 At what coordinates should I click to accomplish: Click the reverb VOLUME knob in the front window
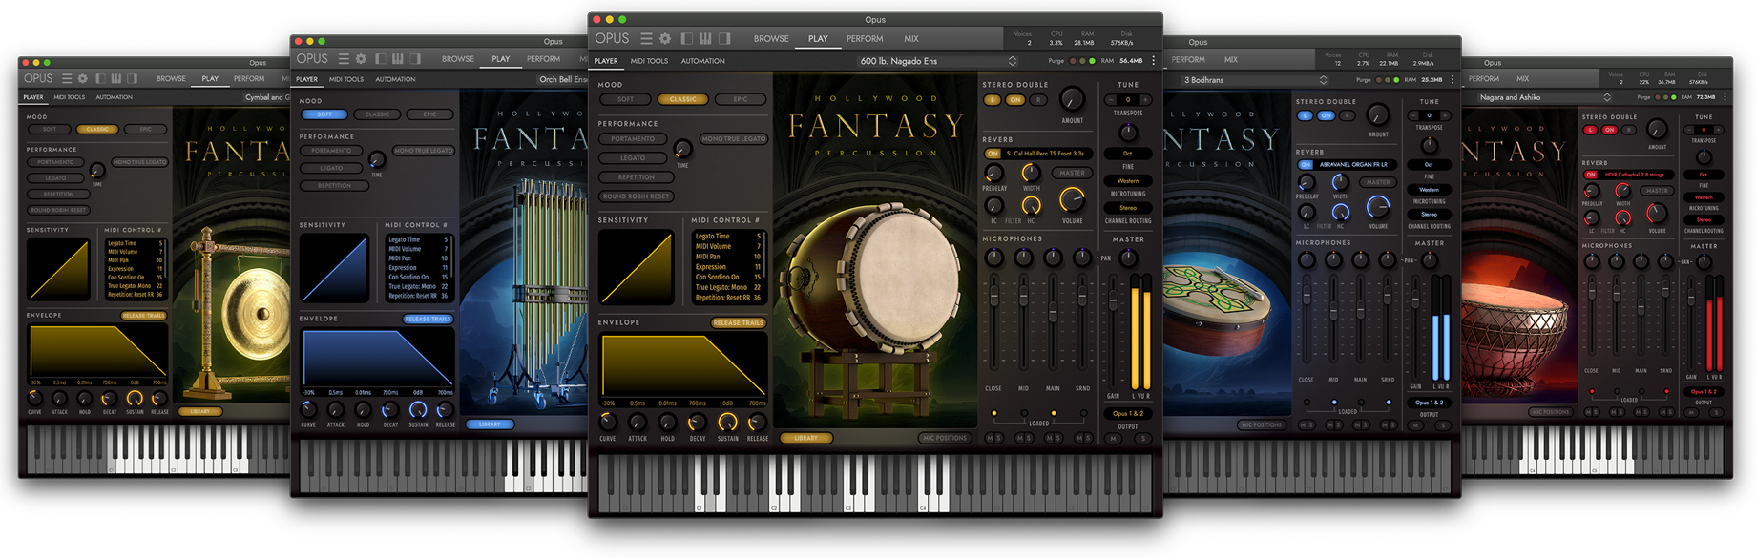point(1073,200)
